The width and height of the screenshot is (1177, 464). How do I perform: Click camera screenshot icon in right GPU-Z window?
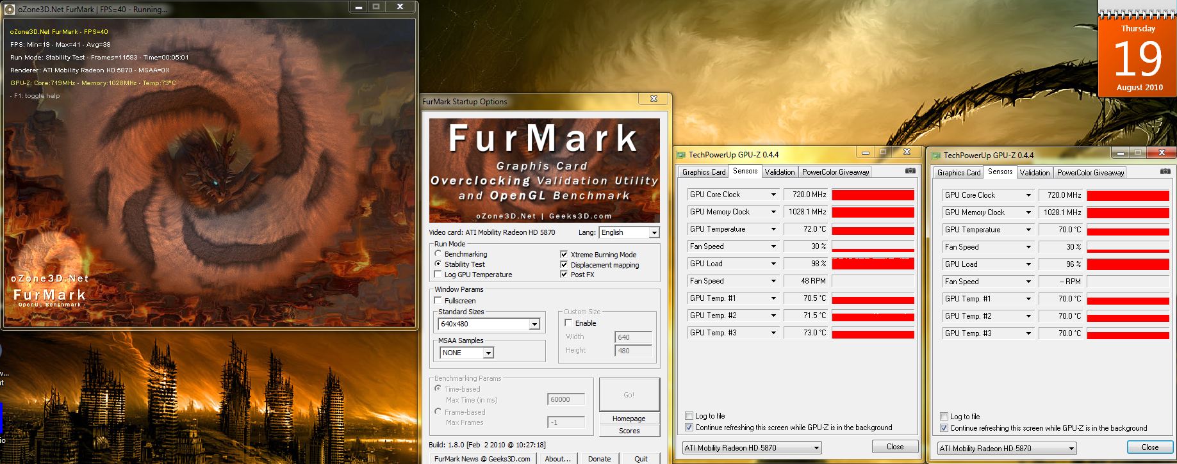pos(1165,172)
